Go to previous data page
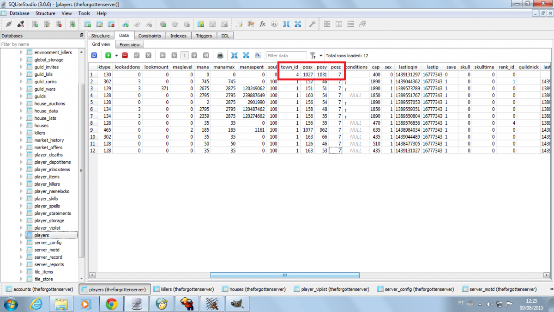This screenshot has height=312, width=554. click(174, 55)
